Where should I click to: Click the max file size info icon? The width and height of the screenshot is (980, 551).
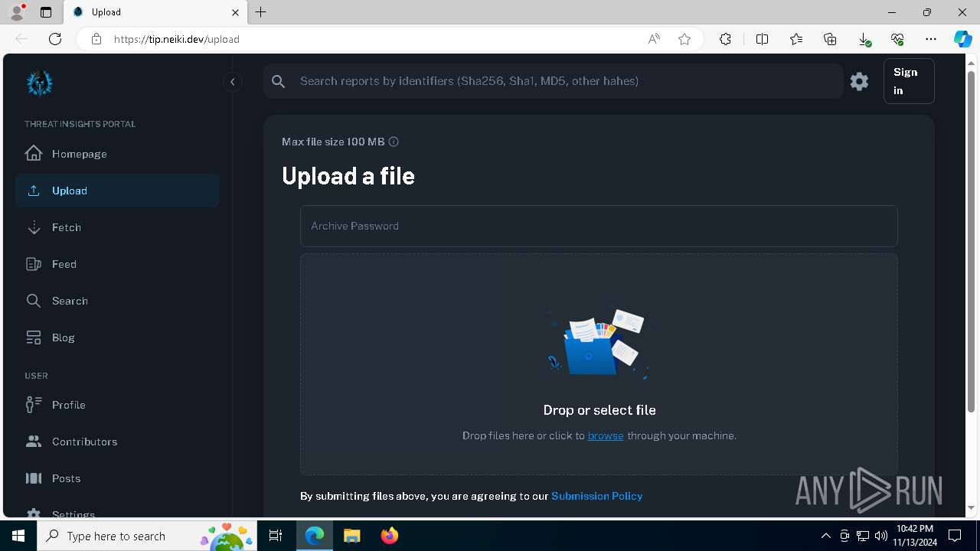[394, 142]
